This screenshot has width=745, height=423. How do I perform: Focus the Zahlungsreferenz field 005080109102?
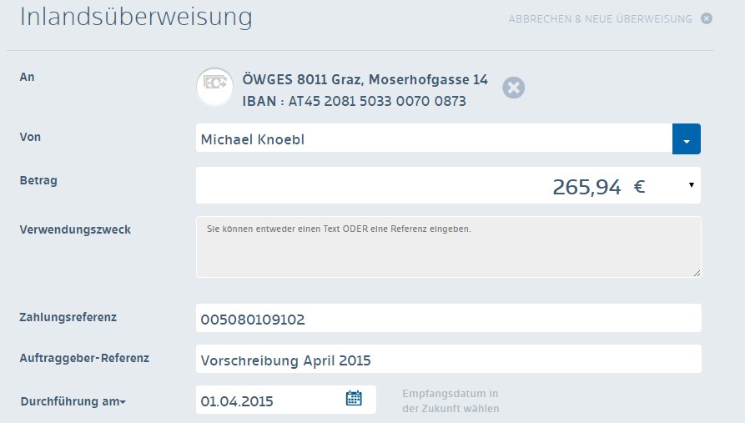click(448, 318)
